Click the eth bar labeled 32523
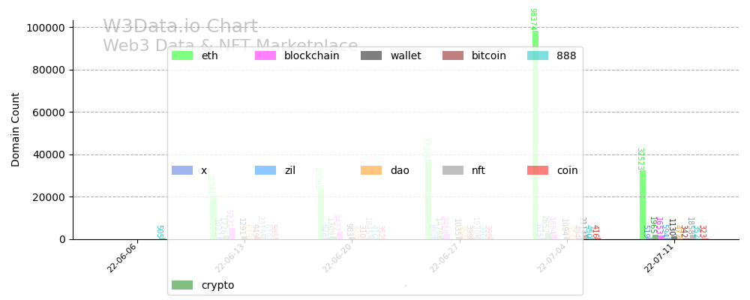750x300 pixels. (643, 205)
